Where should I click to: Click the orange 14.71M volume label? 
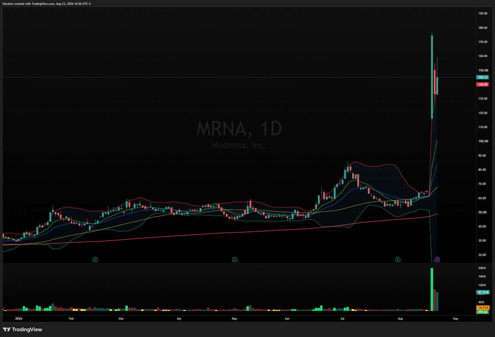pos(483,307)
